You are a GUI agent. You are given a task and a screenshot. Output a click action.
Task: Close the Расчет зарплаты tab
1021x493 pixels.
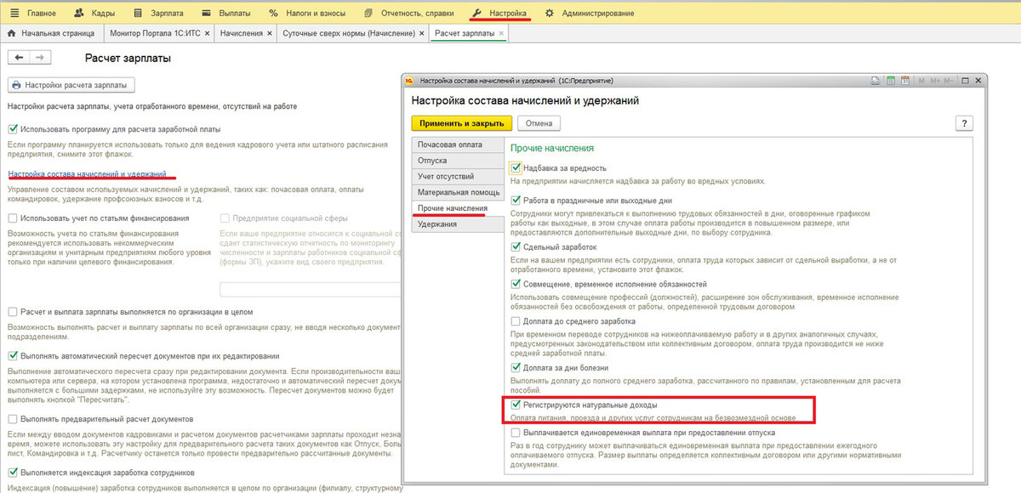(x=501, y=33)
